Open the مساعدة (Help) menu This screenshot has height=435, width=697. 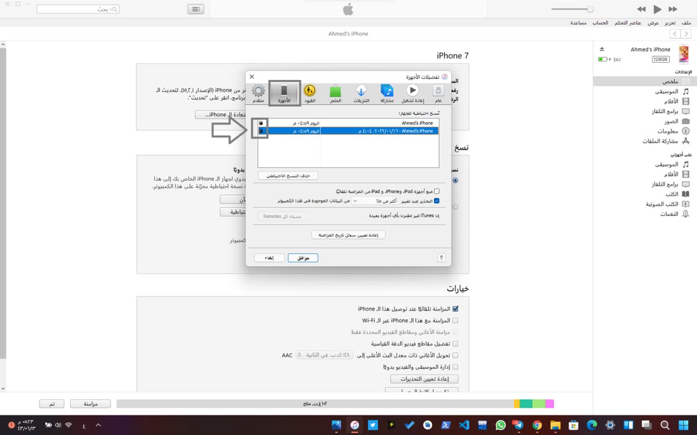pyautogui.click(x=578, y=23)
